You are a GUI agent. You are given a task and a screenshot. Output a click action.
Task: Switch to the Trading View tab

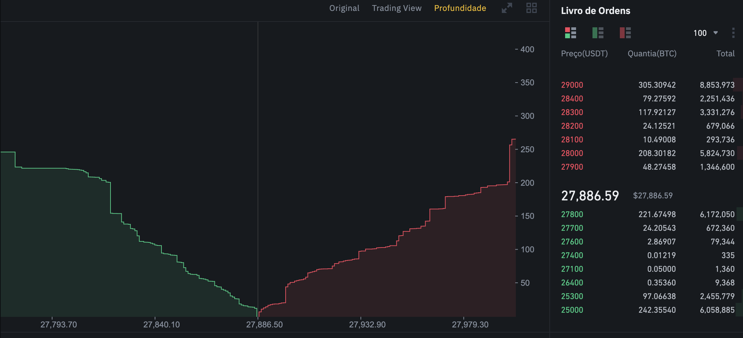(x=396, y=8)
